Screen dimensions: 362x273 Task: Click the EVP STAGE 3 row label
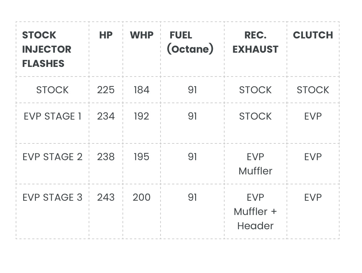coord(52,198)
